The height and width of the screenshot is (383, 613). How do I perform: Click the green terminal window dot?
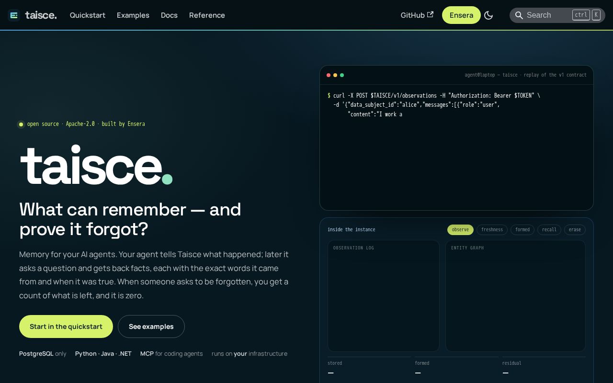(x=342, y=75)
